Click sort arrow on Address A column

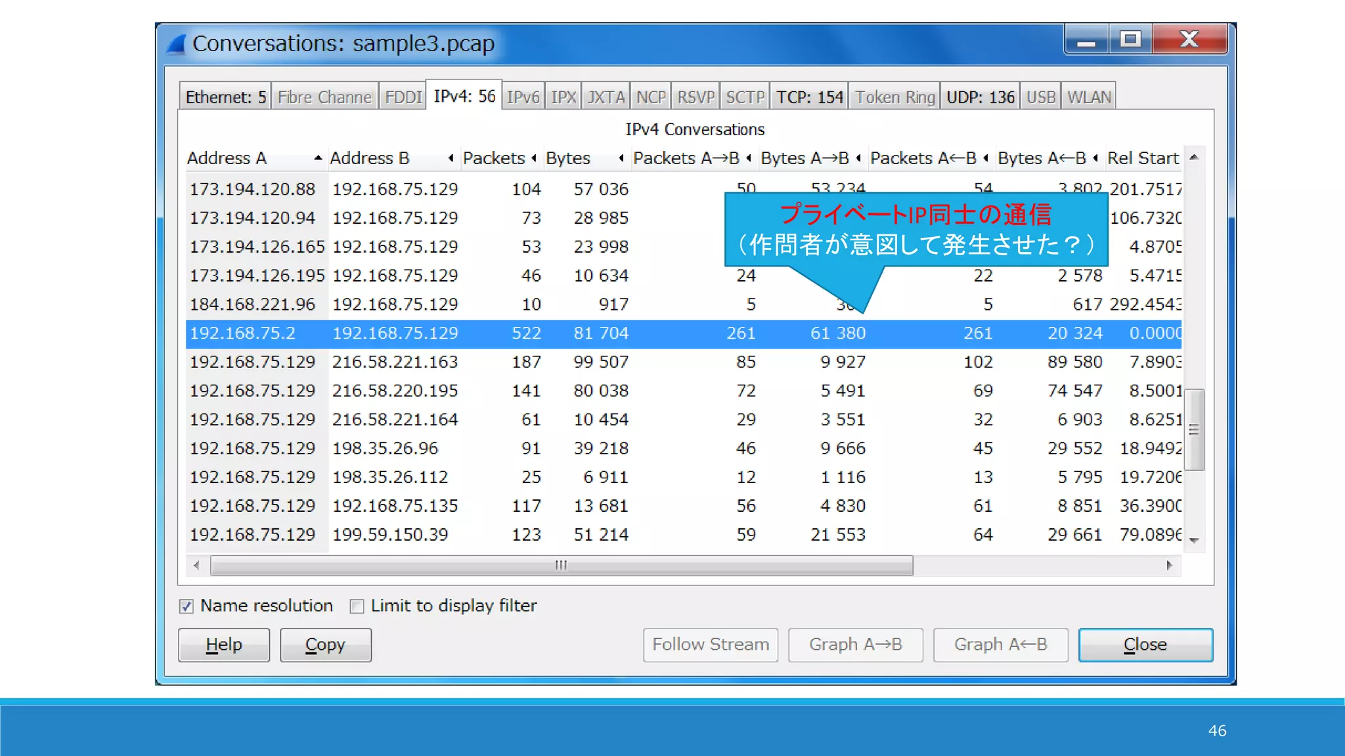coord(318,158)
